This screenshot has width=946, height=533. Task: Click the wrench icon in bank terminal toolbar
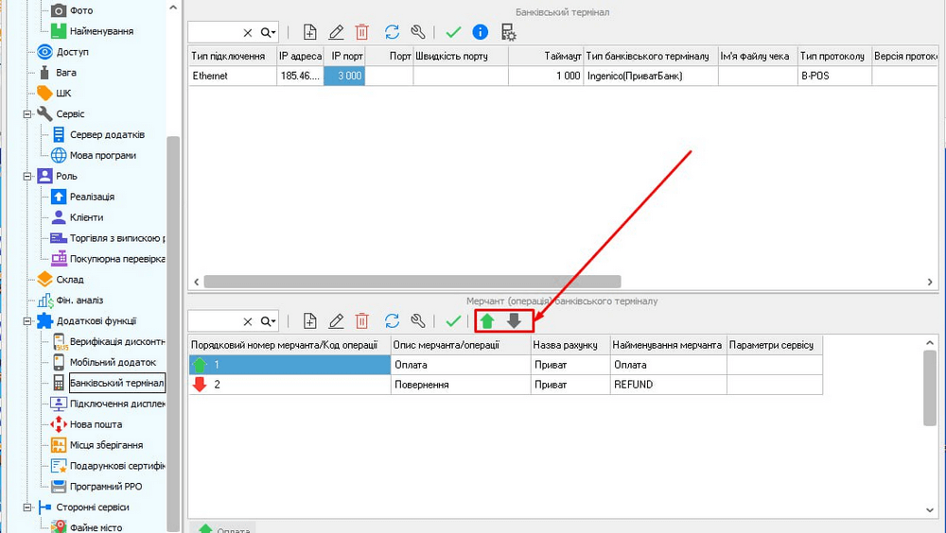(418, 32)
